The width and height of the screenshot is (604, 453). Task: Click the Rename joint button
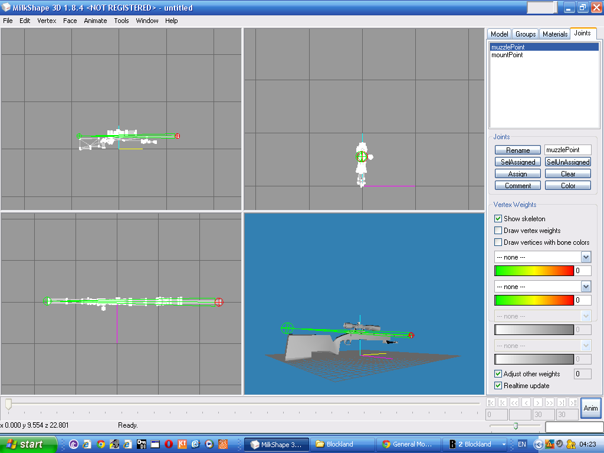518,150
